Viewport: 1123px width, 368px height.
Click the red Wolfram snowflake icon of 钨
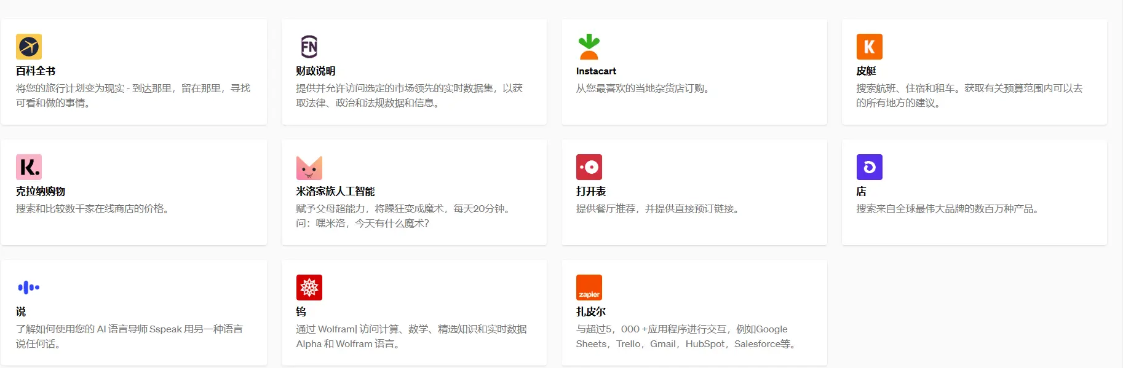(x=309, y=288)
